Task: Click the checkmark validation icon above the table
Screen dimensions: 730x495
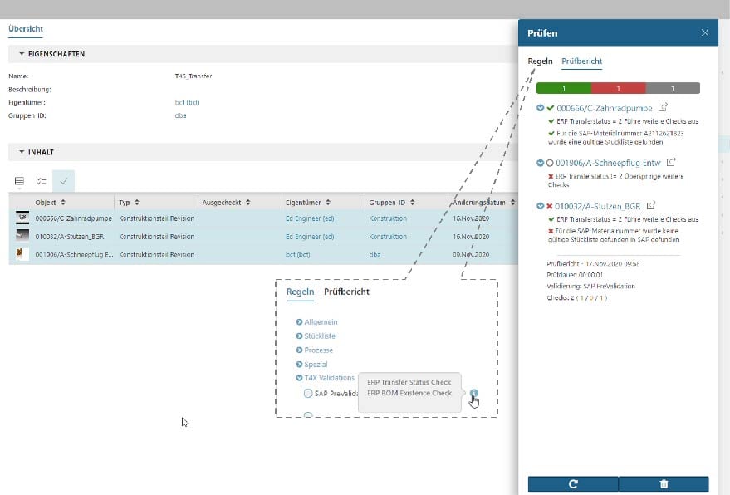Action: point(63,179)
